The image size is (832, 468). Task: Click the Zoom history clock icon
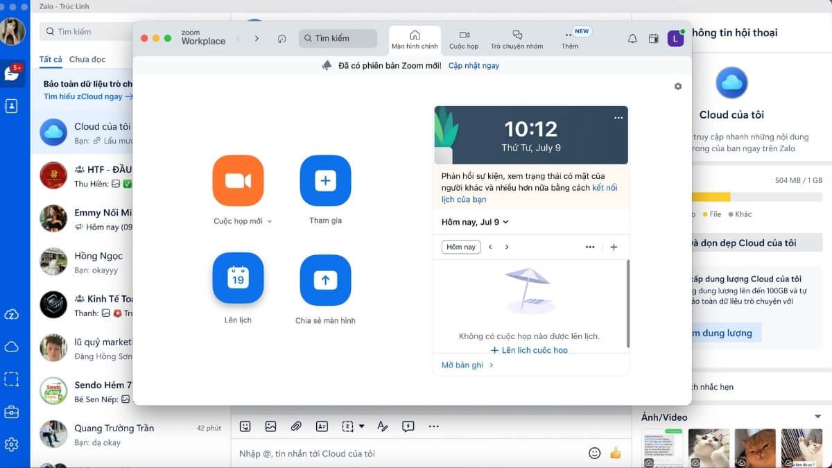pos(281,39)
